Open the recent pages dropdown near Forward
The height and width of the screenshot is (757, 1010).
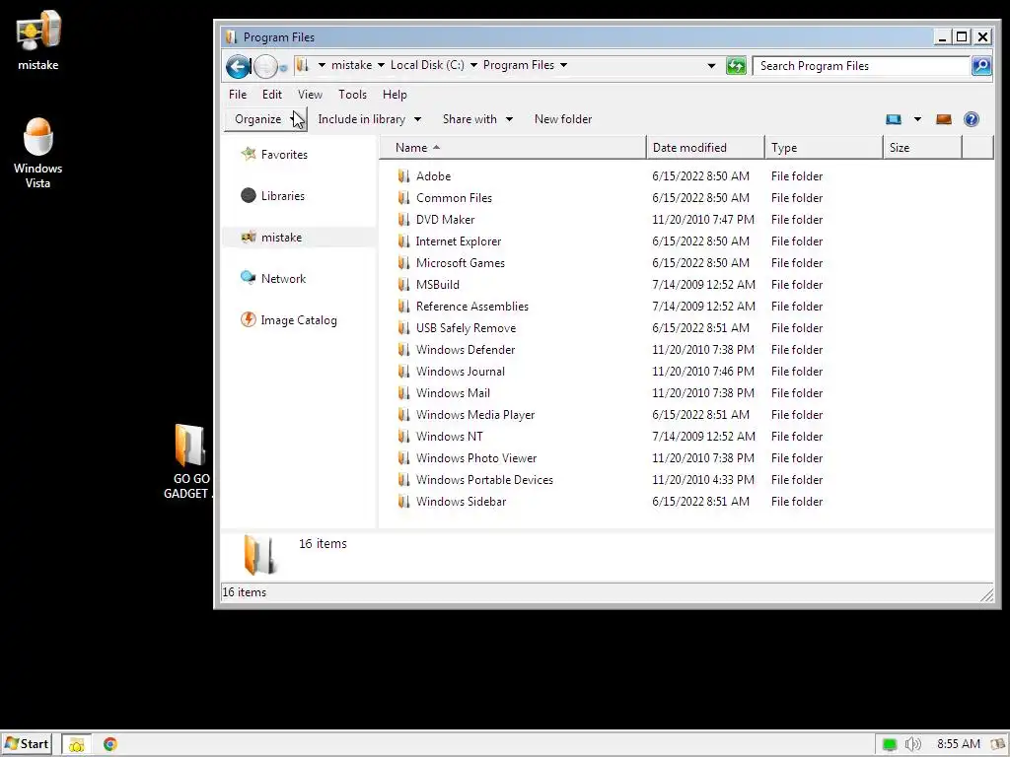click(x=283, y=68)
